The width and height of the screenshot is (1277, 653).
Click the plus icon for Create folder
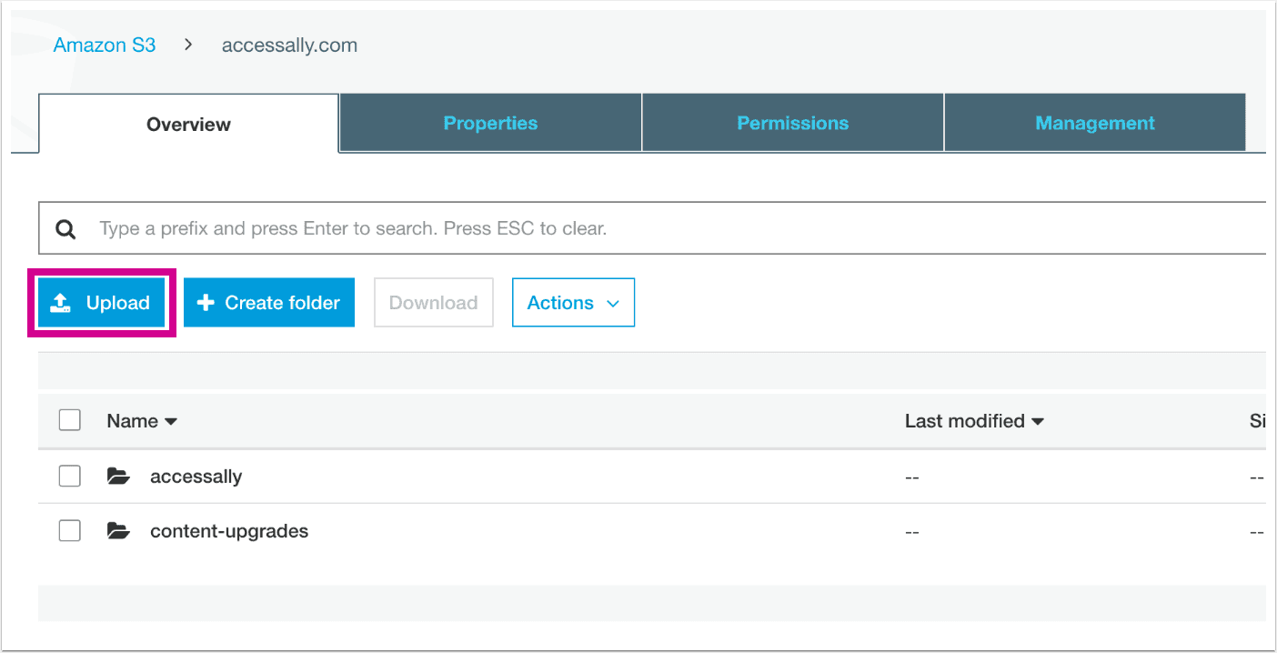pyautogui.click(x=206, y=303)
